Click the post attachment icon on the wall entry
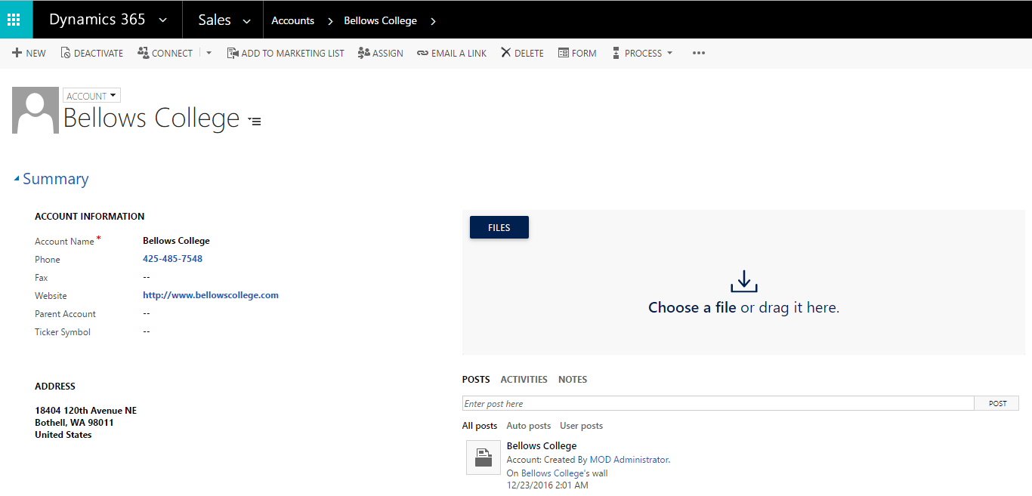 pos(484,457)
